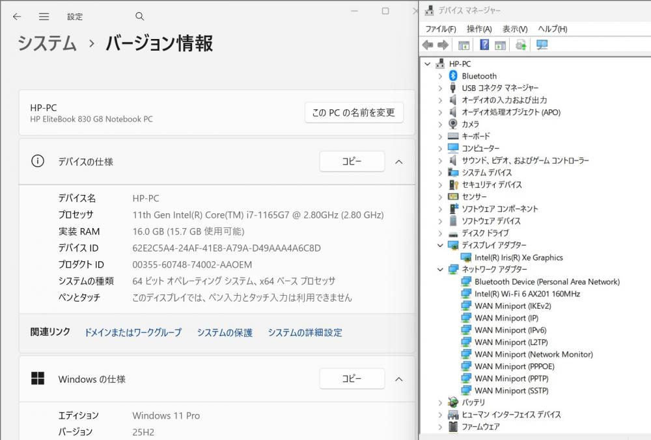Click the scan for hardware changes monitor icon
This screenshot has height=440, width=651.
pos(542,44)
